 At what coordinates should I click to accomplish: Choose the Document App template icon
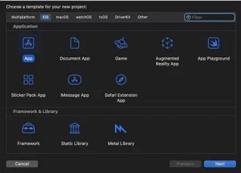[75, 43]
